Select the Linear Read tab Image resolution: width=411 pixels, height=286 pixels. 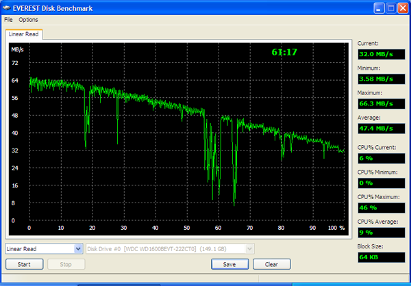pyautogui.click(x=23, y=34)
